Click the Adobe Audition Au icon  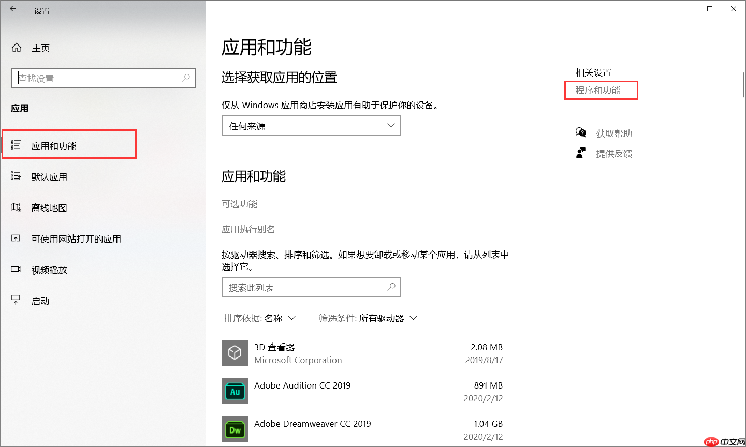coord(235,391)
